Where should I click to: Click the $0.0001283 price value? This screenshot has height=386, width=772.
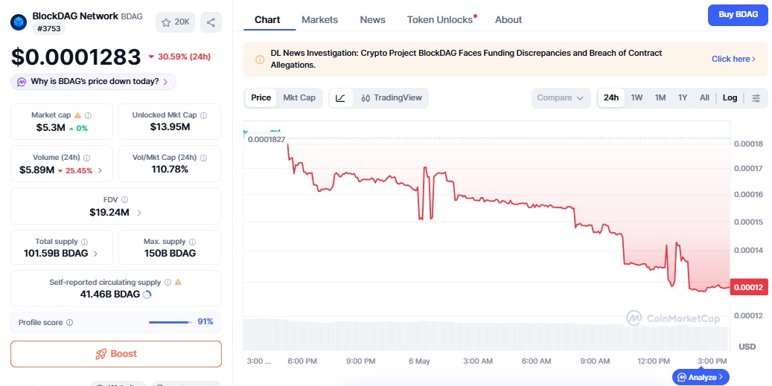click(x=76, y=57)
